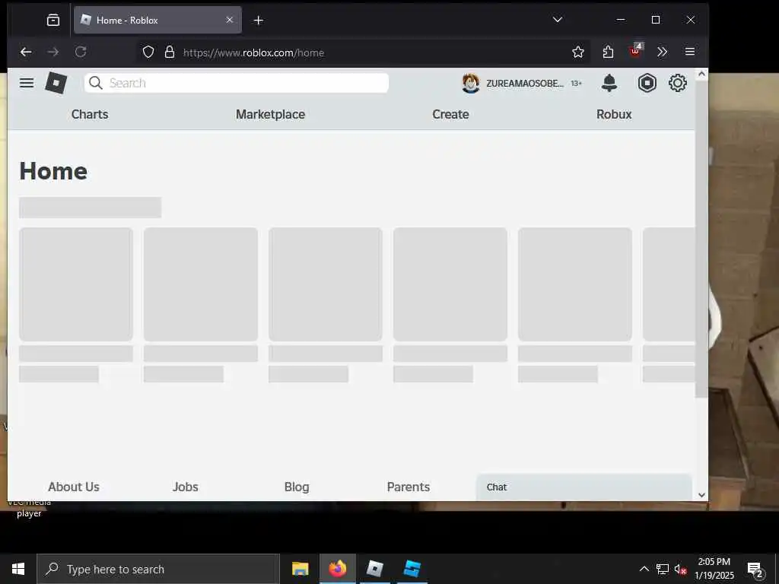Open the Robux balance hexagon icon

[x=647, y=83]
